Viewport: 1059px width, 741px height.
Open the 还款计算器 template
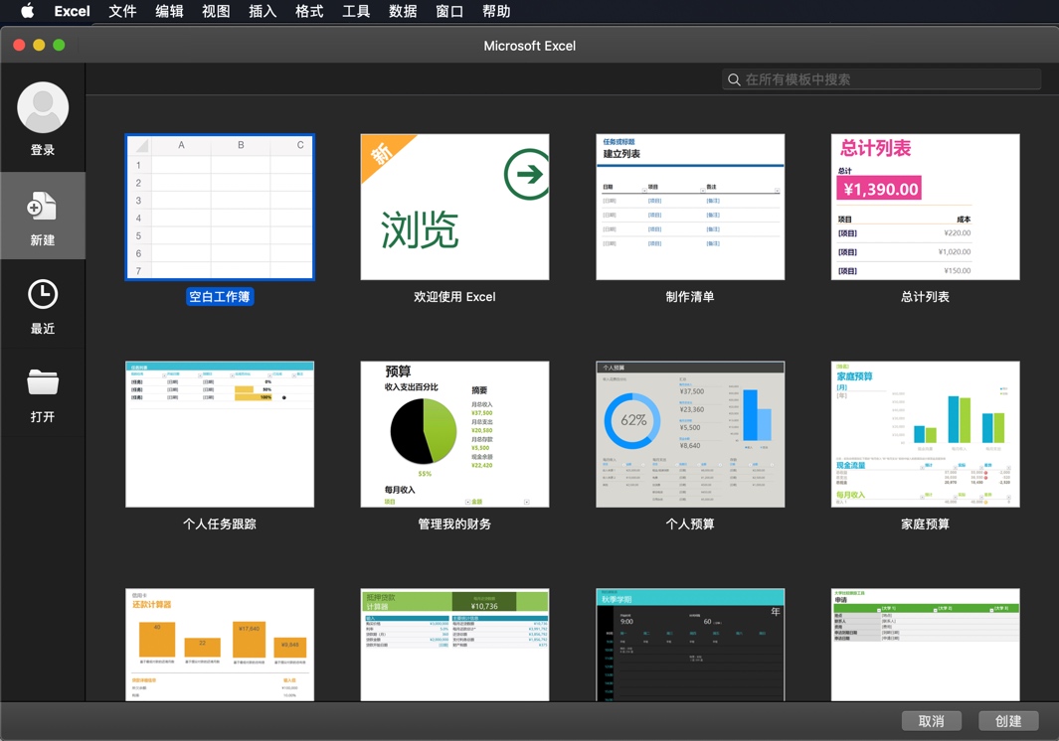pos(219,644)
